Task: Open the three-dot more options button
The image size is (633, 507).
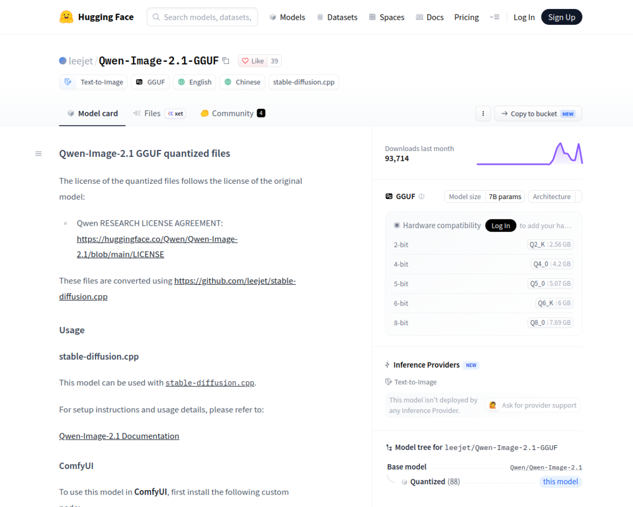Action: 483,114
